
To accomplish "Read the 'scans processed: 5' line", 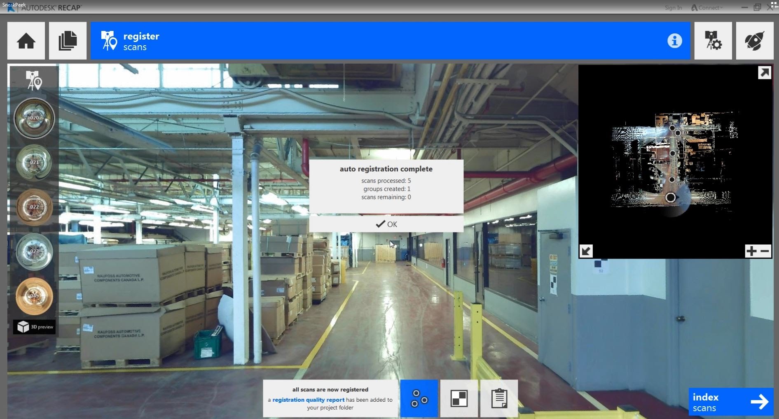I will click(386, 181).
